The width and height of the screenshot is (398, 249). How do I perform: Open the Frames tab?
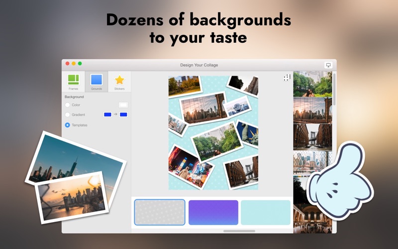click(x=73, y=82)
